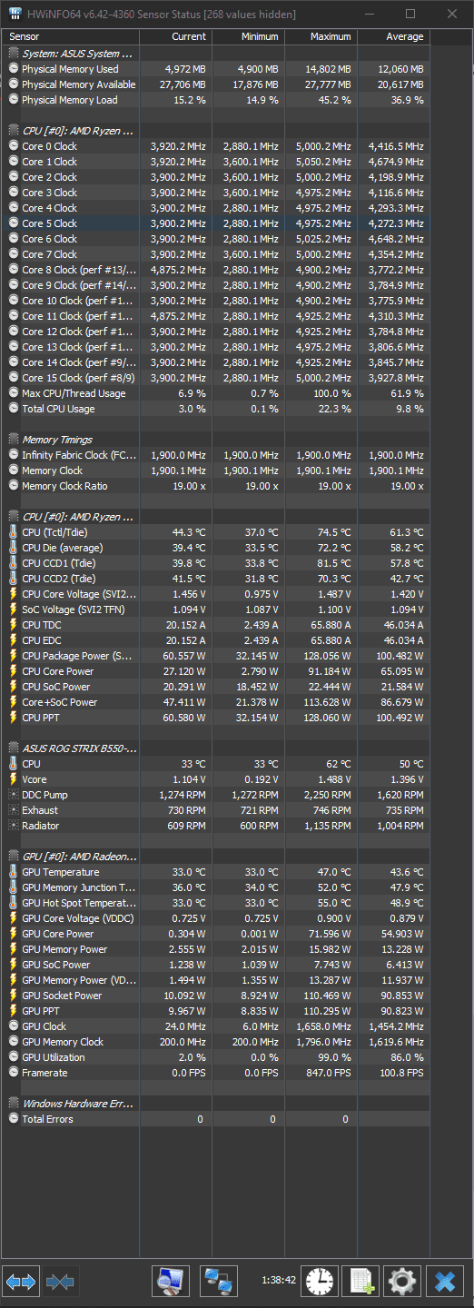The width and height of the screenshot is (474, 1308).
Task: Select the Memory Clock Ratio row
Action: coord(217,486)
